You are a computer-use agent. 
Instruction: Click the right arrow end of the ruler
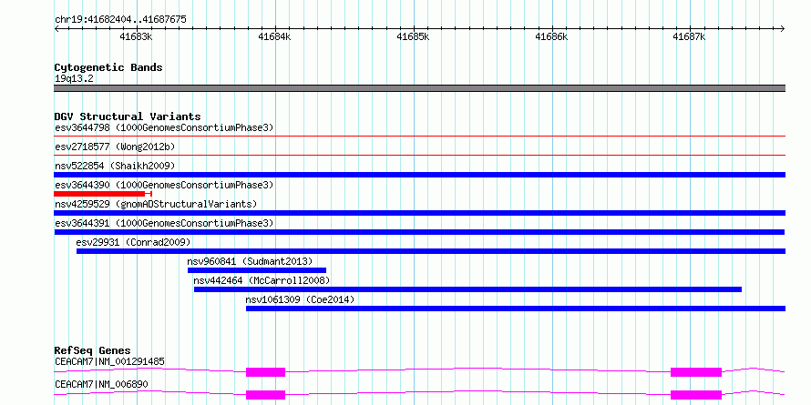(x=783, y=29)
